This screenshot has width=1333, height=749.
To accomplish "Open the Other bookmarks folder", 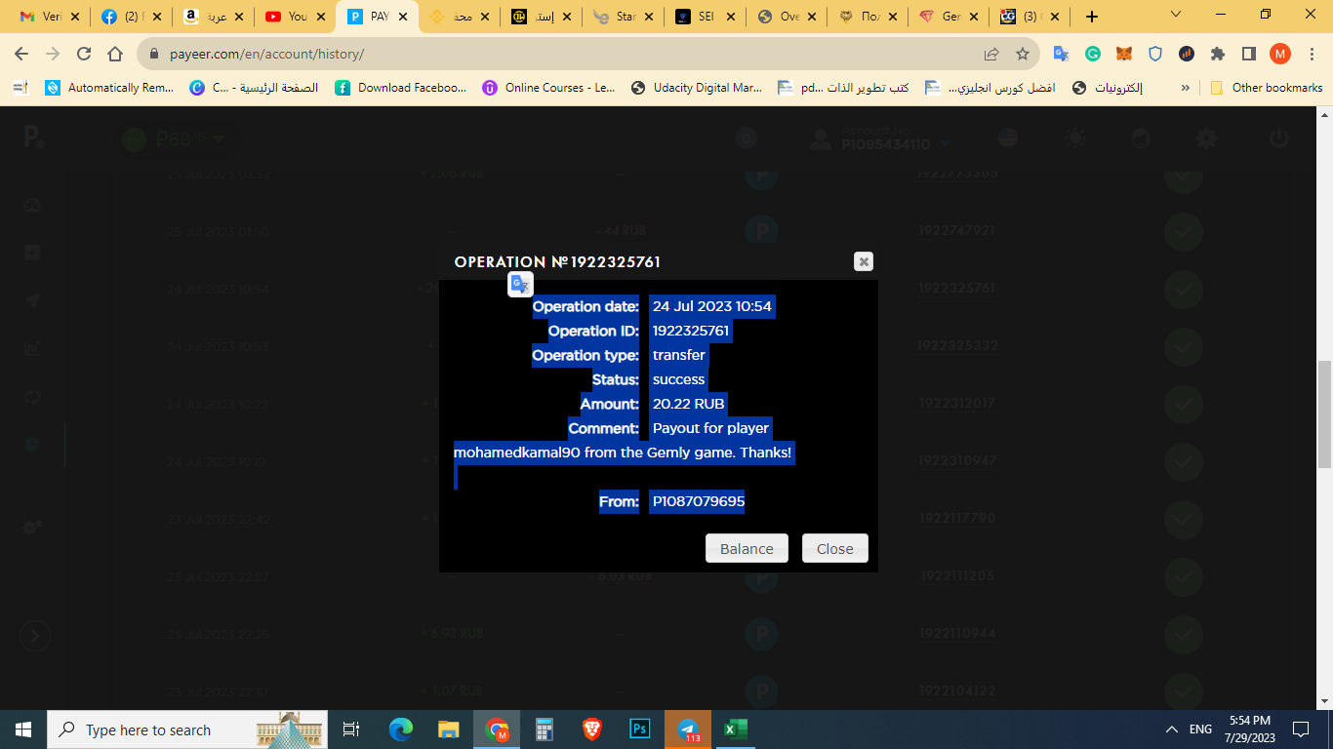I will (x=1267, y=88).
